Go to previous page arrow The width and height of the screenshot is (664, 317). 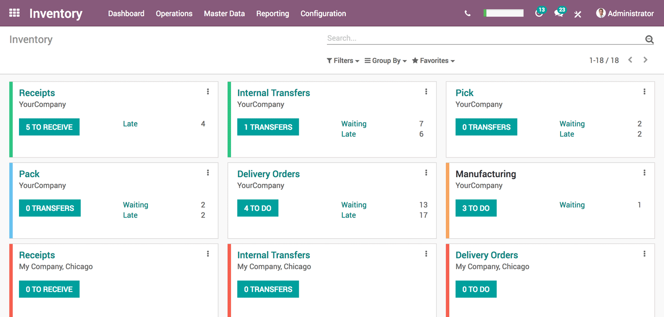[x=630, y=60]
